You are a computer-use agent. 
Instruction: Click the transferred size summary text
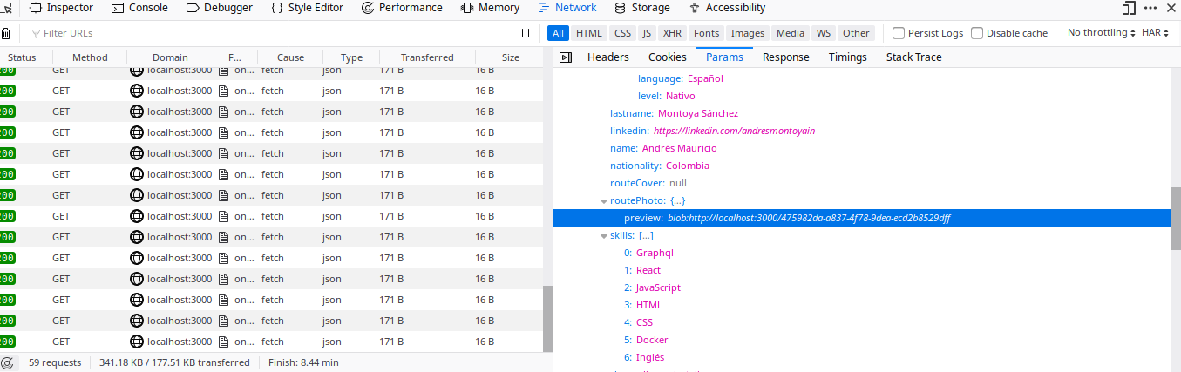coord(174,362)
